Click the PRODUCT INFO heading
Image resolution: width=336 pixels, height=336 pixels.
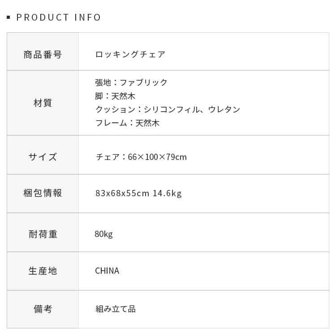click(x=59, y=17)
